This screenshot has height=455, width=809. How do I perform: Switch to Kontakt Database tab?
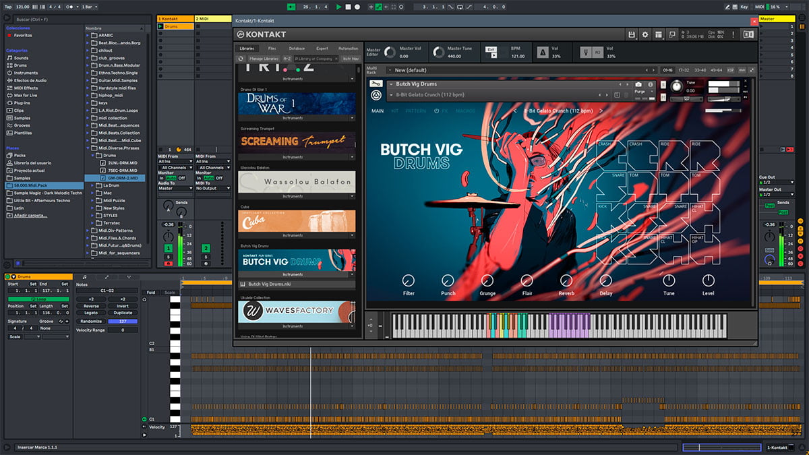tap(297, 49)
